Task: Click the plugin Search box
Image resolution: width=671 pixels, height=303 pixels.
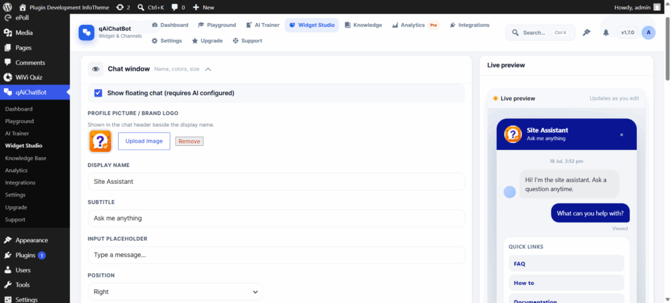Action: tap(540, 33)
